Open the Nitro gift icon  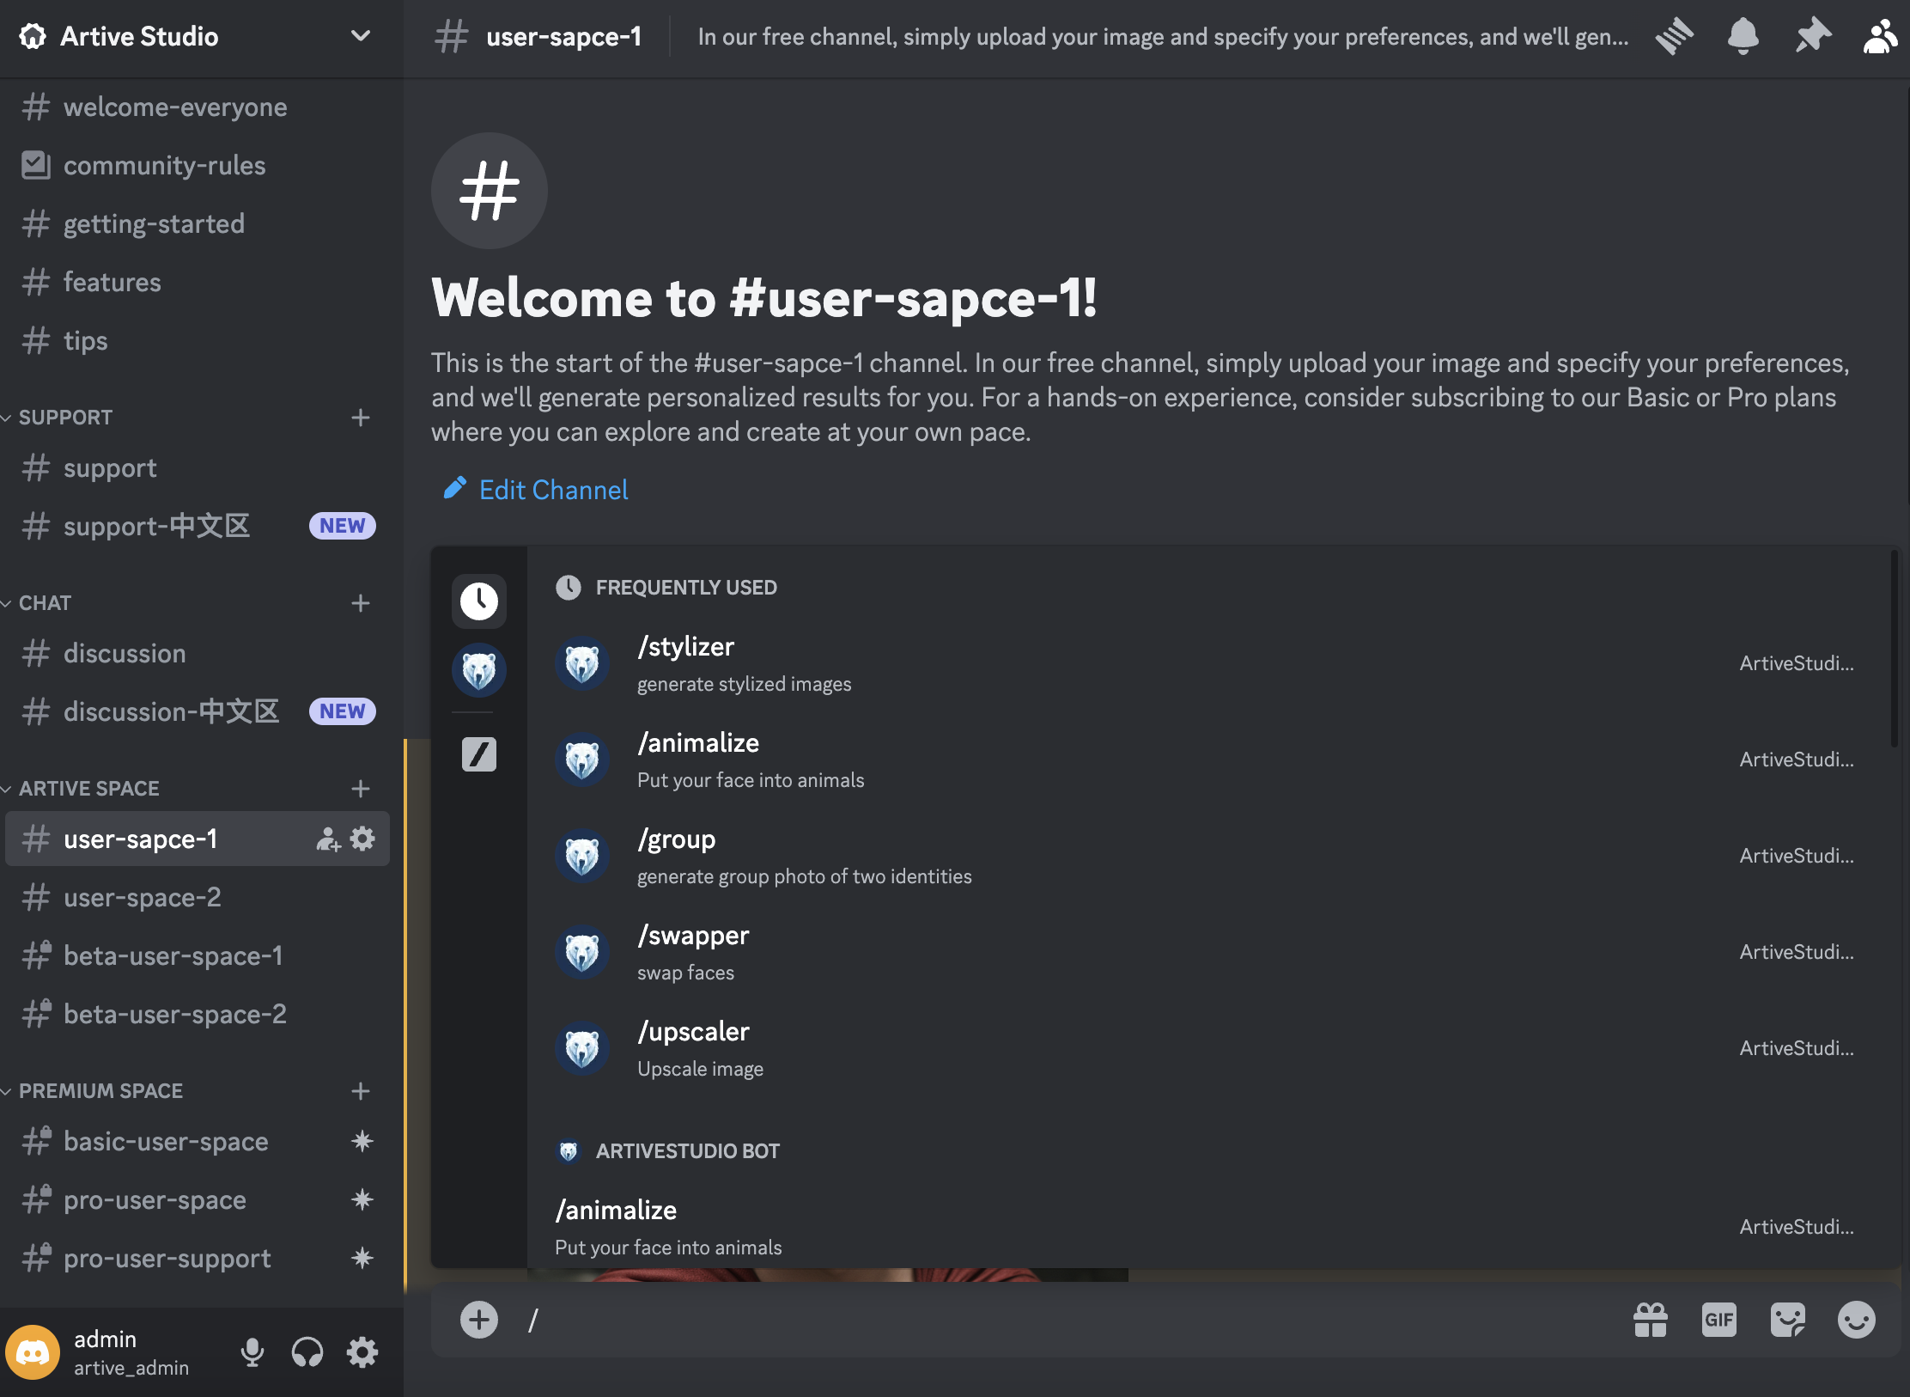[1651, 1320]
